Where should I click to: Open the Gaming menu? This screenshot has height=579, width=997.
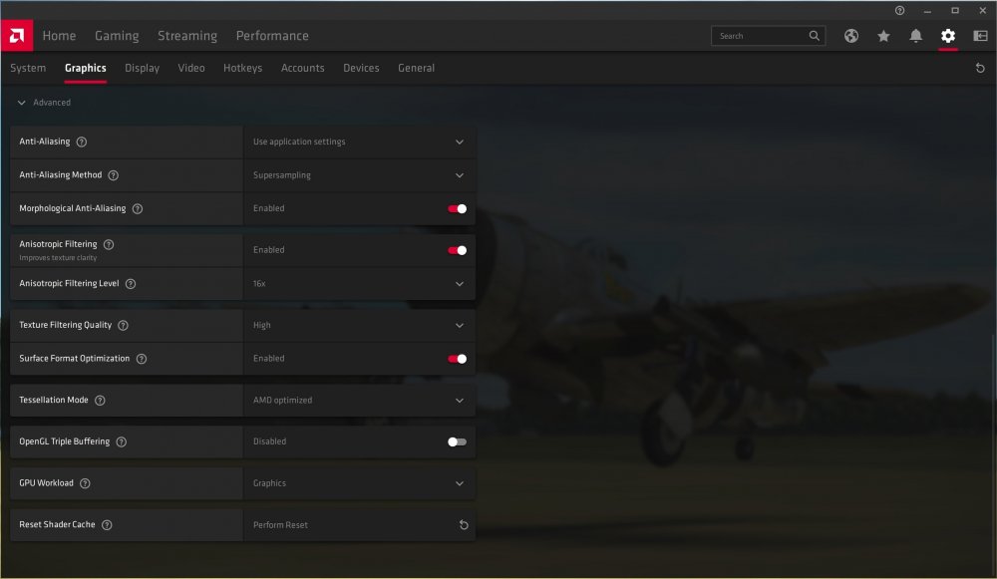(117, 35)
